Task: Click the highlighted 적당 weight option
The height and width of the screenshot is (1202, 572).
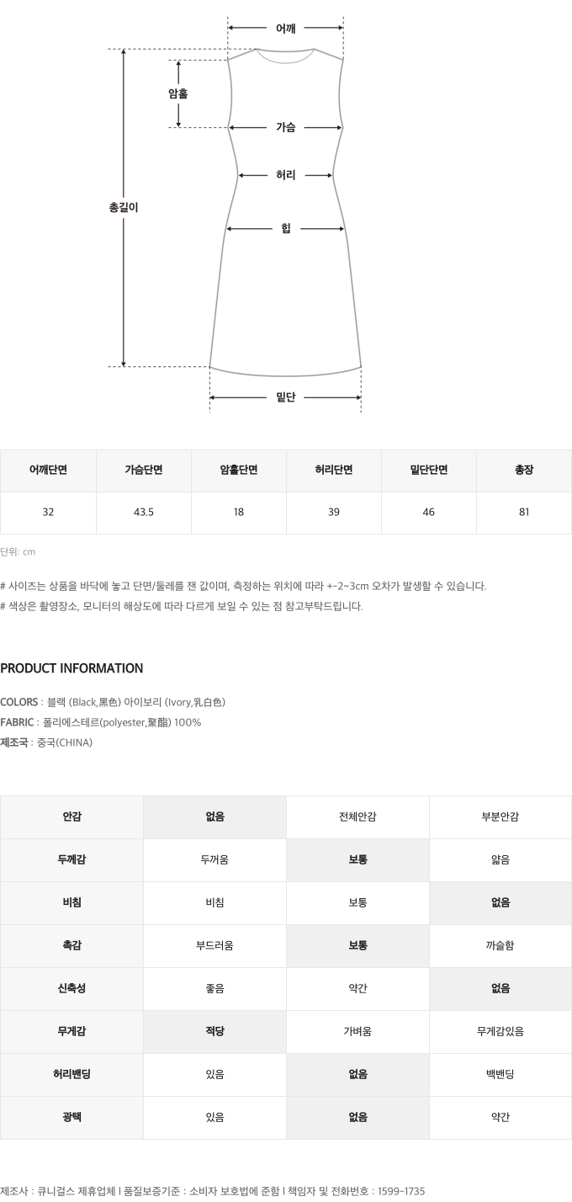Action: pyautogui.click(x=214, y=1032)
